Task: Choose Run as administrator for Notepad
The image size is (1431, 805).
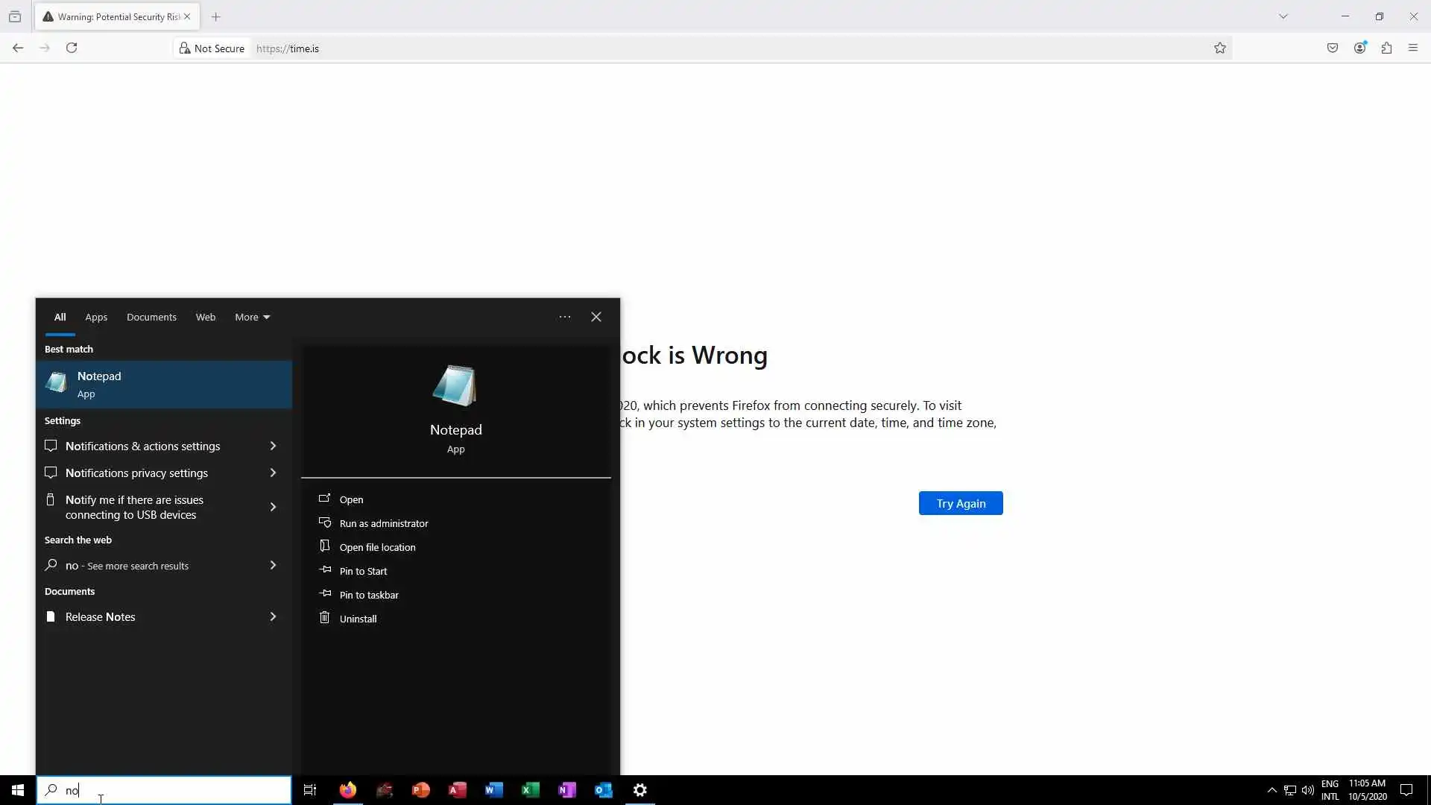Action: point(383,524)
